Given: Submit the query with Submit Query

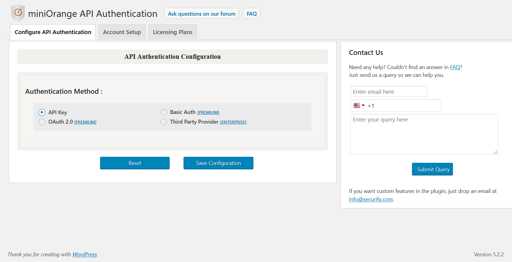Looking at the screenshot, I should [x=432, y=169].
